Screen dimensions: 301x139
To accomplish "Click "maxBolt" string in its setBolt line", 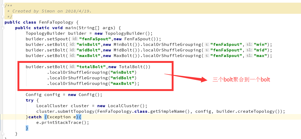I will click(x=88, y=56).
